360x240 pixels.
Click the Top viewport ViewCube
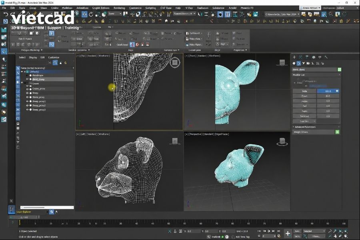[175, 62]
